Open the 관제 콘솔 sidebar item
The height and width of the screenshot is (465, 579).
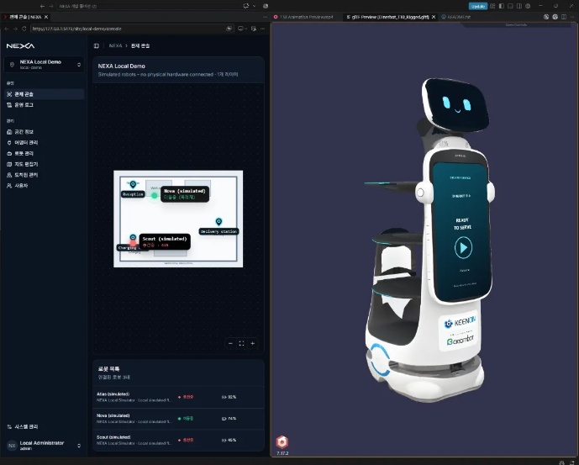pyautogui.click(x=45, y=94)
